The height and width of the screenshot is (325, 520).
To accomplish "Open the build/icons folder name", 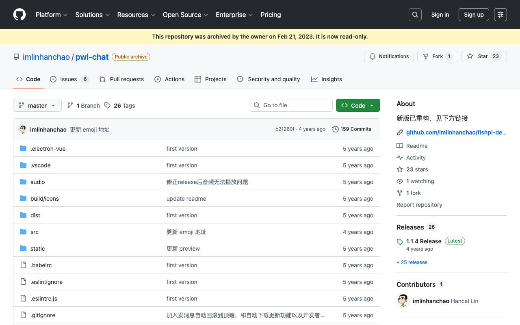I will (45, 199).
